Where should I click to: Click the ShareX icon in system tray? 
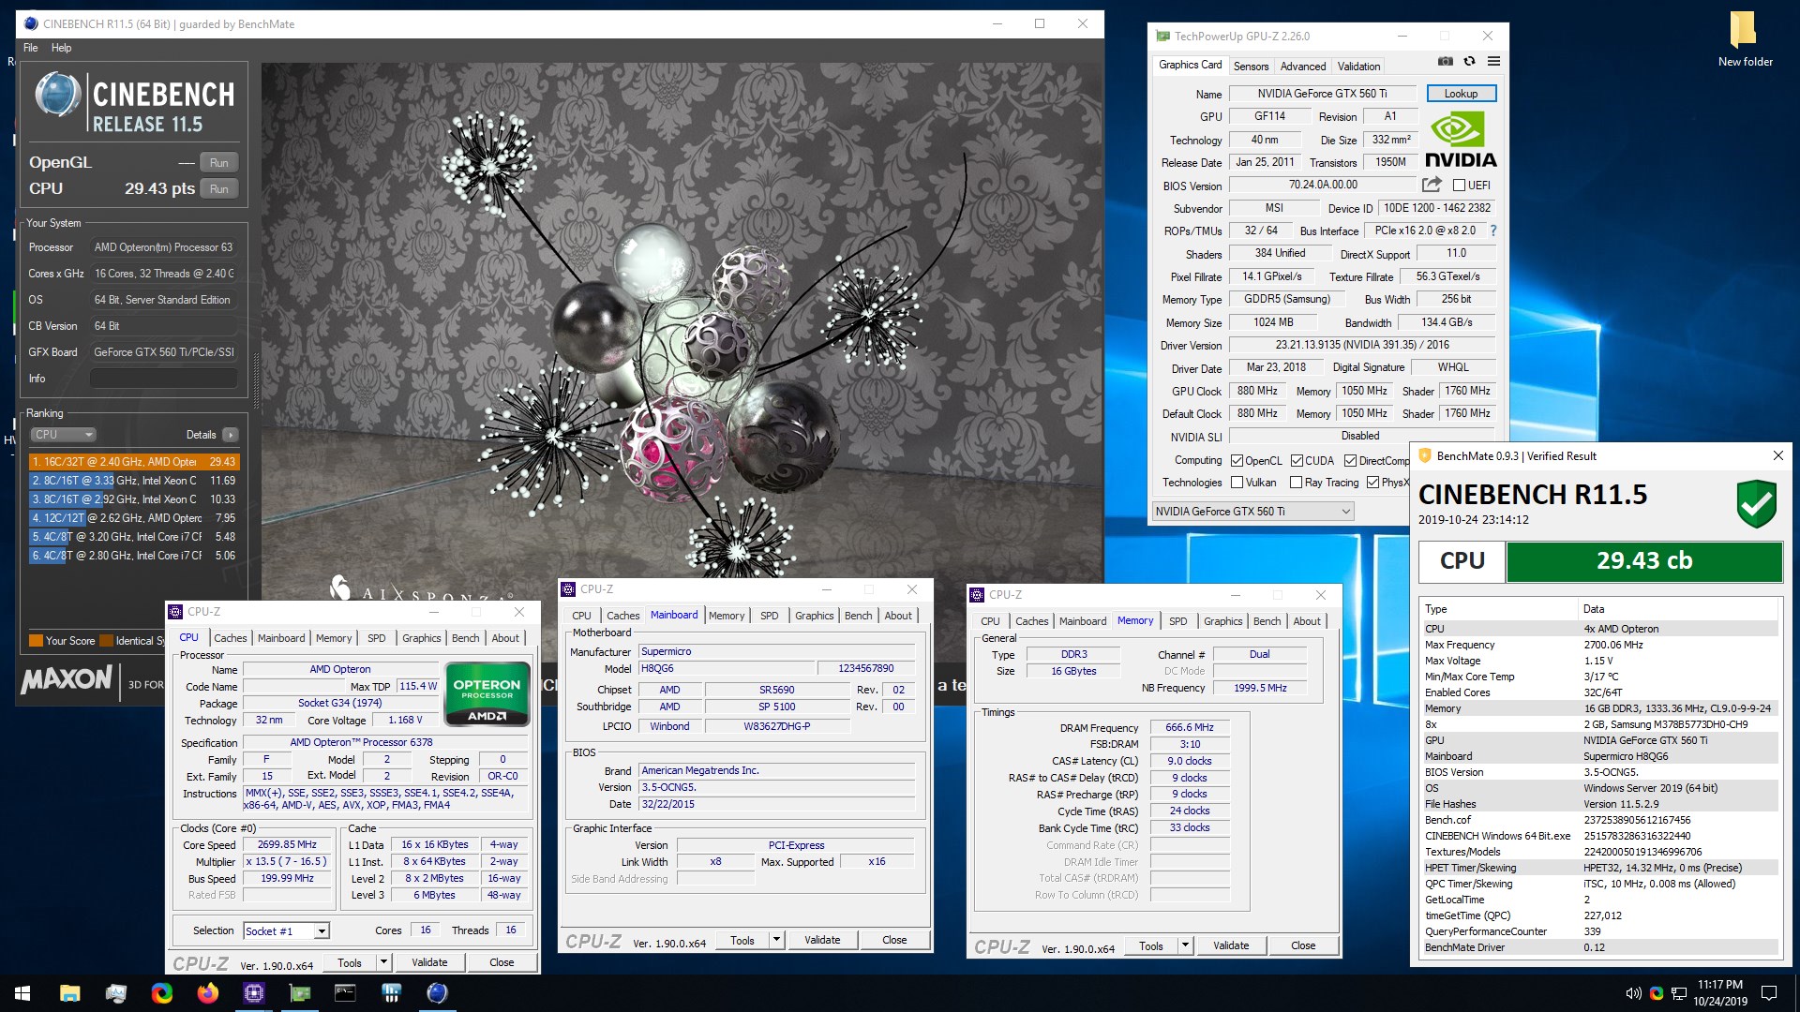[1657, 993]
